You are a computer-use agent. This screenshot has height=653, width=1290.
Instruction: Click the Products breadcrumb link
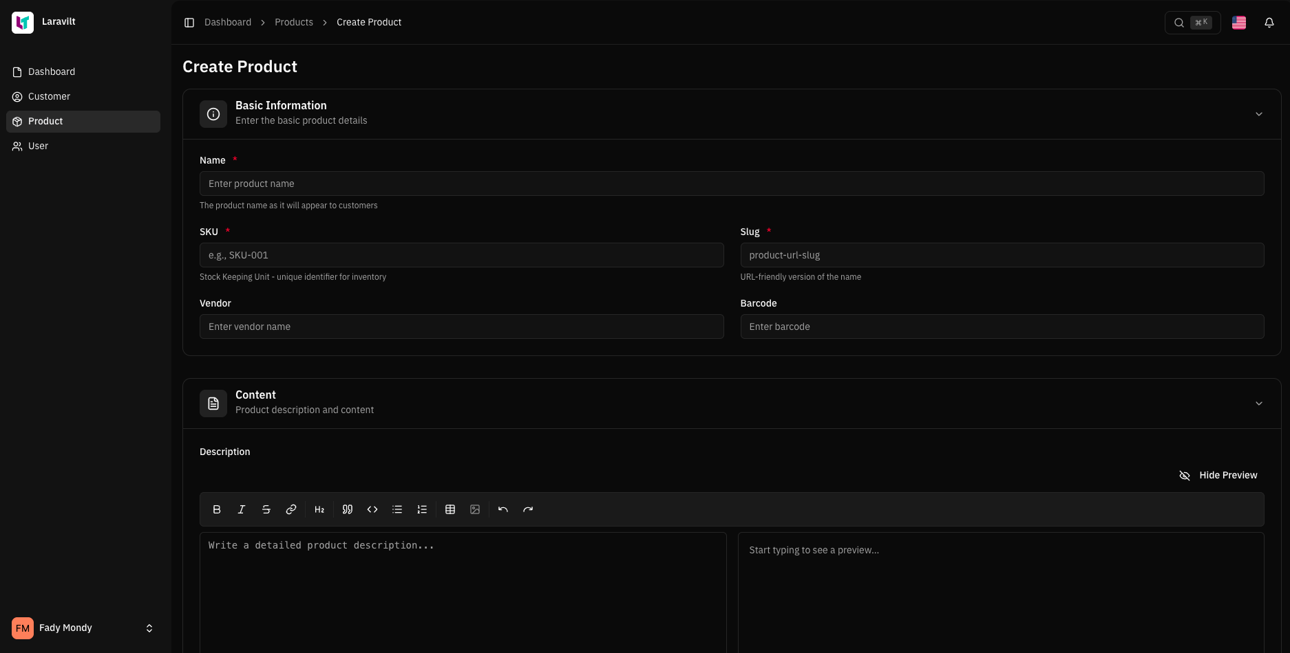pos(294,22)
